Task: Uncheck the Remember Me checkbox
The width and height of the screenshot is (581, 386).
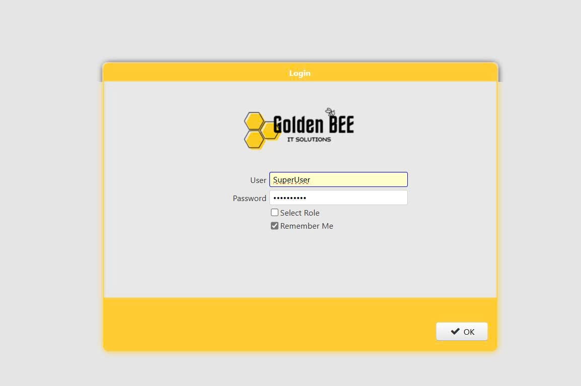Action: pyautogui.click(x=274, y=226)
